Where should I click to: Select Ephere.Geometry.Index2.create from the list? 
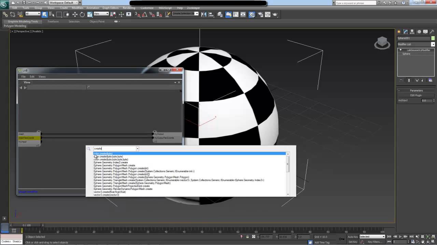pos(111,163)
